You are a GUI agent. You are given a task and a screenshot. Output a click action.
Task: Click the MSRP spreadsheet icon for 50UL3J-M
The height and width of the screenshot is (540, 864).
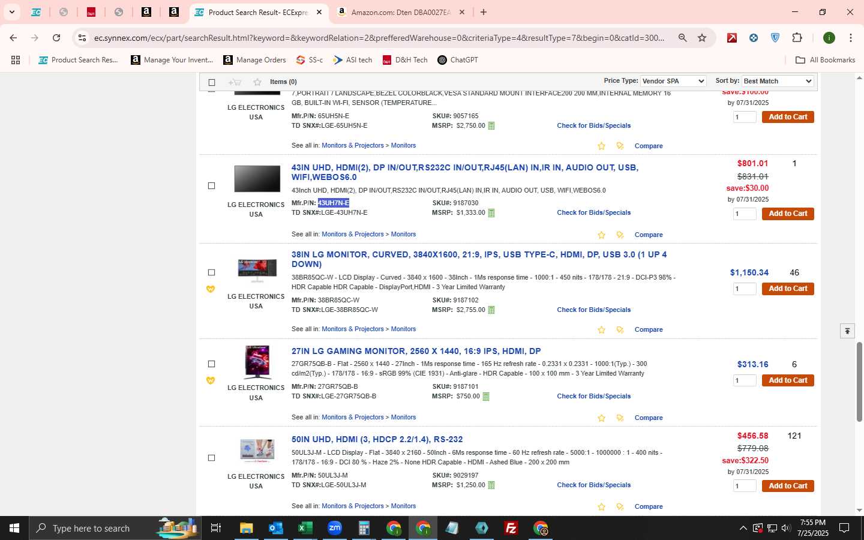pyautogui.click(x=491, y=485)
